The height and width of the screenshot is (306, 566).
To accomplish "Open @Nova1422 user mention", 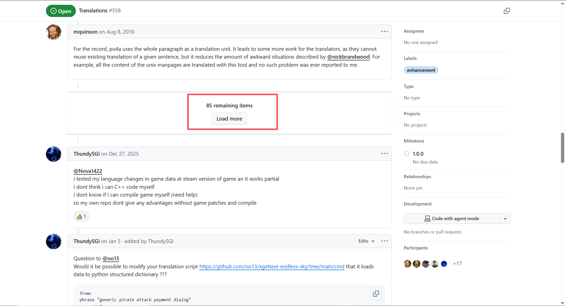I will 88,171.
